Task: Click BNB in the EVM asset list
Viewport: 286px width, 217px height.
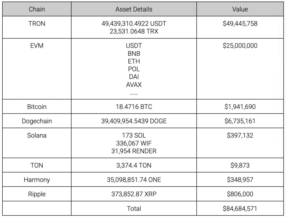Action: click(134, 54)
